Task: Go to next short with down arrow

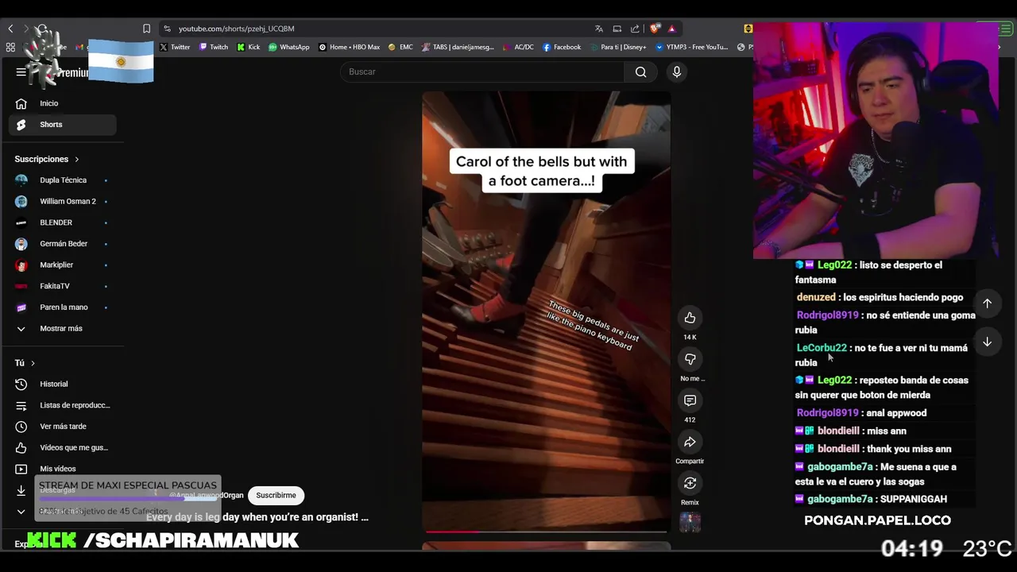Action: 987,342
